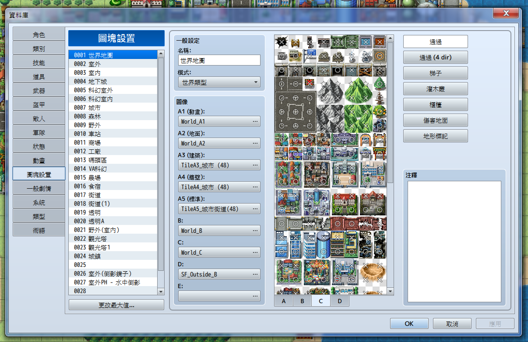Select the brown nest crater tile
Image resolution: width=528 pixels, height=342 pixels.
[x=373, y=272]
